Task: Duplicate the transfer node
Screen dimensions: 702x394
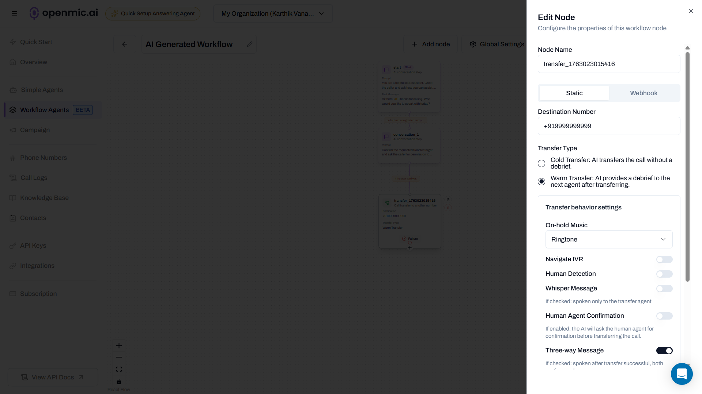Action: 448,200
